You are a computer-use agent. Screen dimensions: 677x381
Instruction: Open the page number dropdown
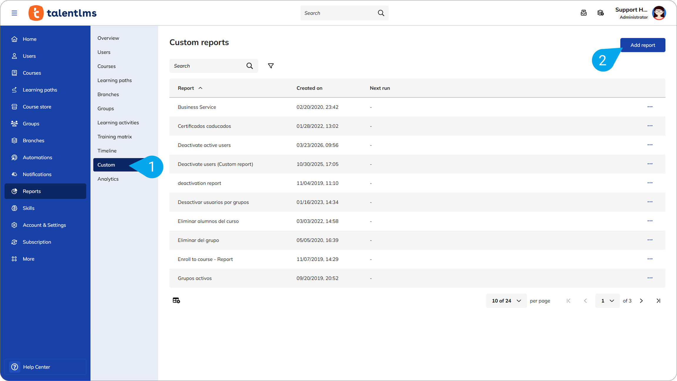[607, 301]
